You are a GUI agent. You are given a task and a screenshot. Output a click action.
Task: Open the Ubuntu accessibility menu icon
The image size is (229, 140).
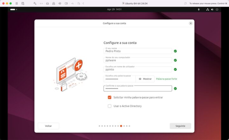tap(198, 10)
